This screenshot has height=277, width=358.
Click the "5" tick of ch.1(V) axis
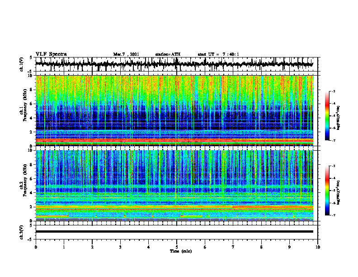(31, 57)
